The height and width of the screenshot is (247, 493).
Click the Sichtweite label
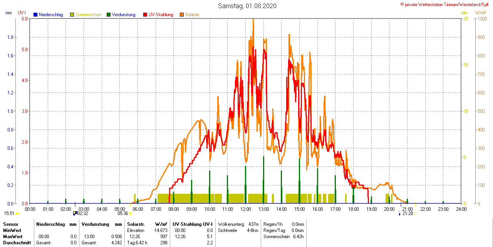coord(227,230)
